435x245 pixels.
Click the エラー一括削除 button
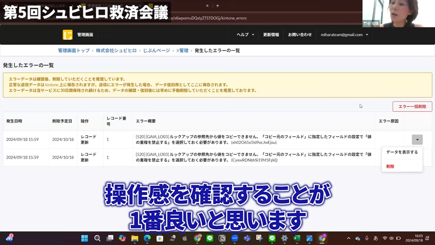(412, 107)
